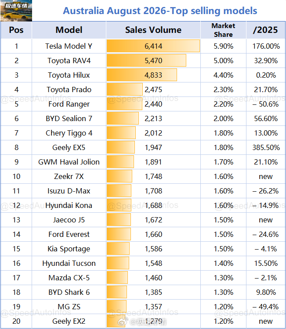Click the Ford Ranger model name
Screen dimensions: 286x329
(x=69, y=104)
